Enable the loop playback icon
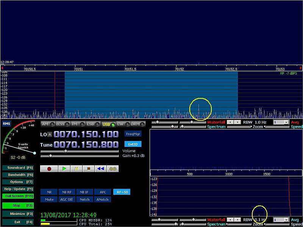Viewport: 303px width, 227px height. [x=112, y=169]
